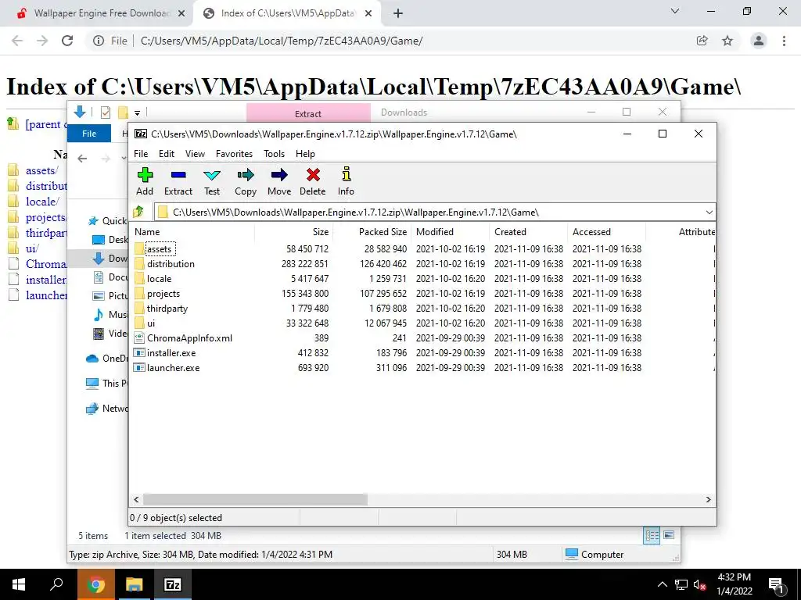Viewport: 801px width, 600px height.
Task: Select launcher.exe in the 7-Zip list
Action: point(173,367)
